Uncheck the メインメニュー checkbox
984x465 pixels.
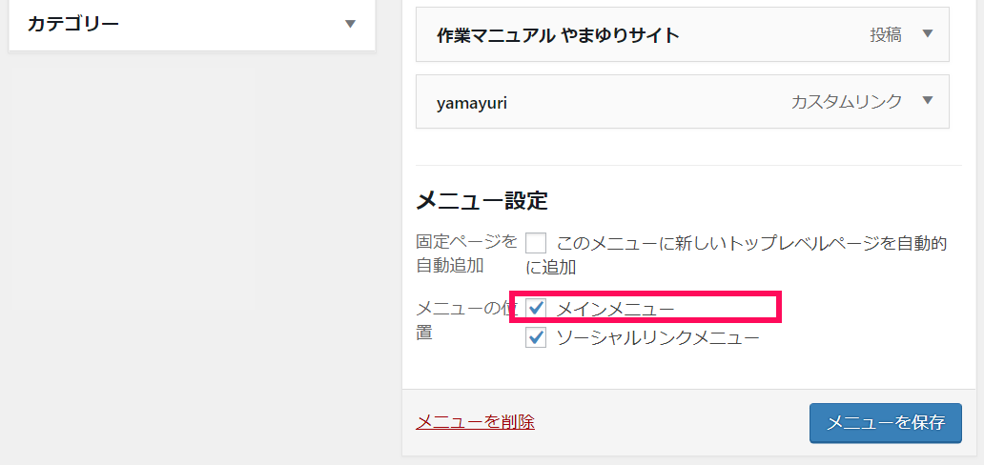(x=536, y=308)
